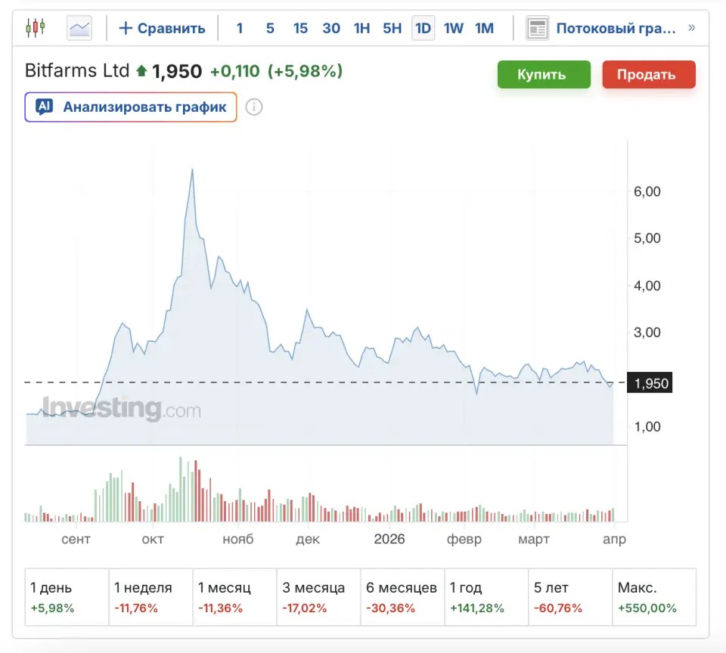Select the 1D interval
This screenshot has height=653, width=726.
point(423,28)
